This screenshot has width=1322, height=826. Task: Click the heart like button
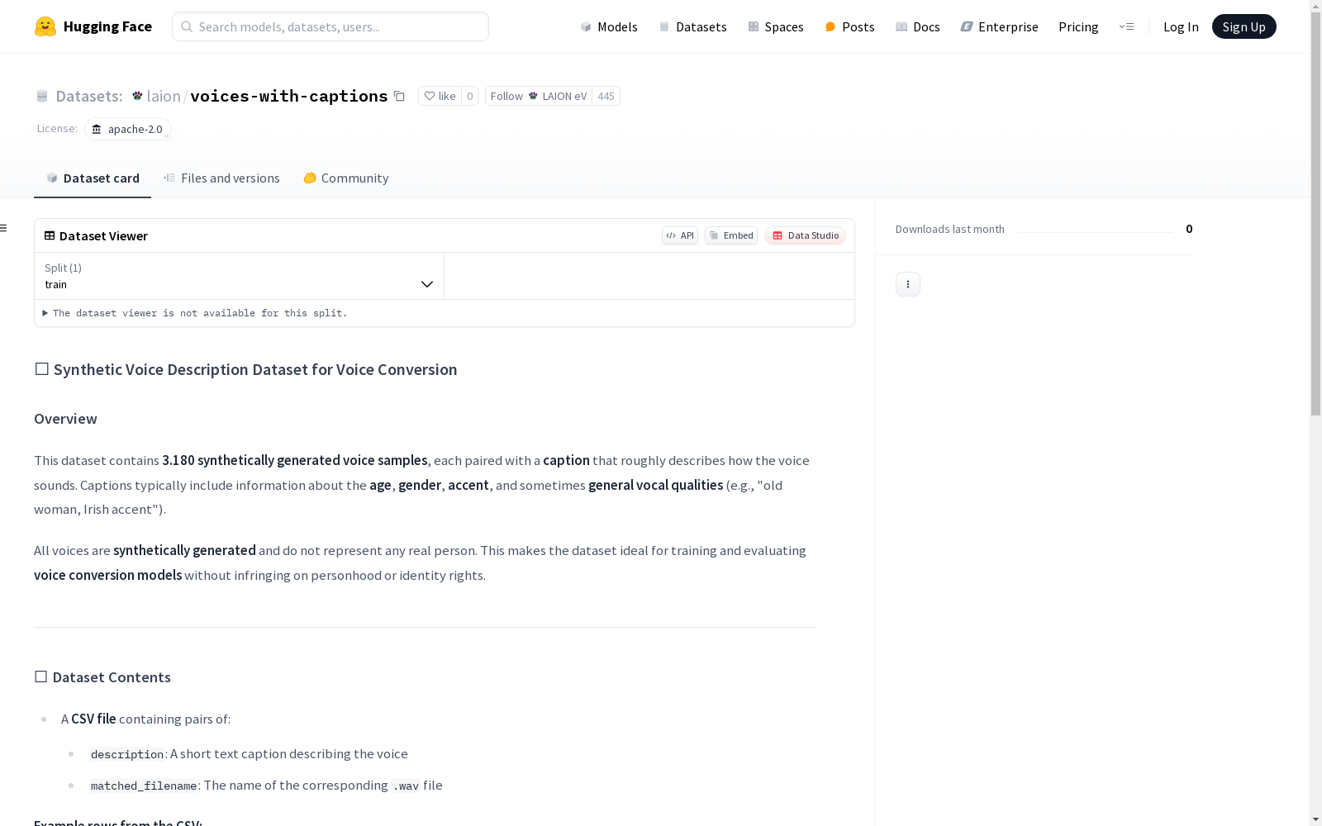[x=440, y=96]
